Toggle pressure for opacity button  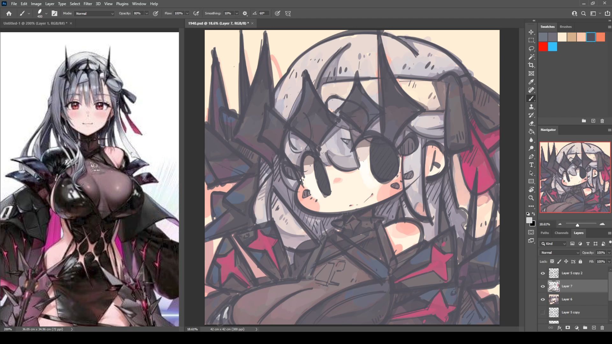(156, 13)
